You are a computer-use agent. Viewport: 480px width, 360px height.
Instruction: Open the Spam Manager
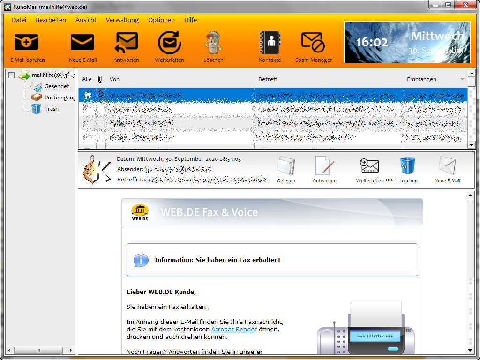313,43
